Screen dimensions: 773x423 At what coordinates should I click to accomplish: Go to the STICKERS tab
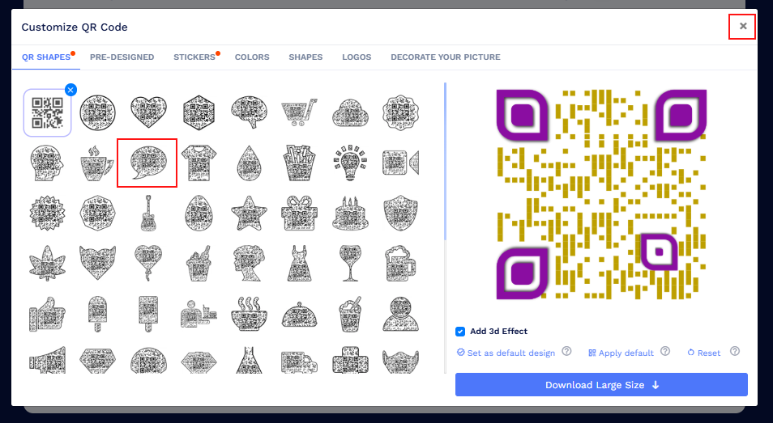[194, 57]
